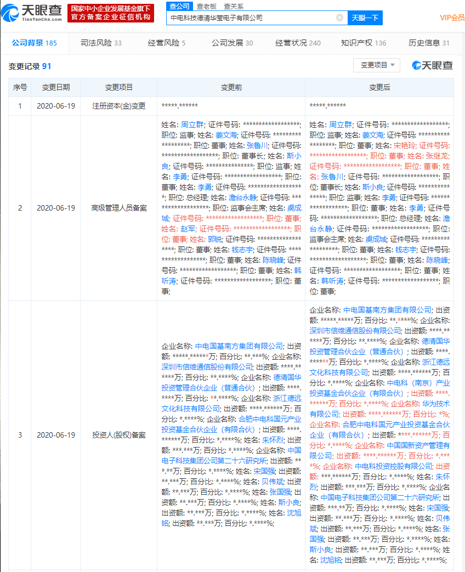Open 斯小良 link in 投资人 变更前 cell

pos(289,502)
